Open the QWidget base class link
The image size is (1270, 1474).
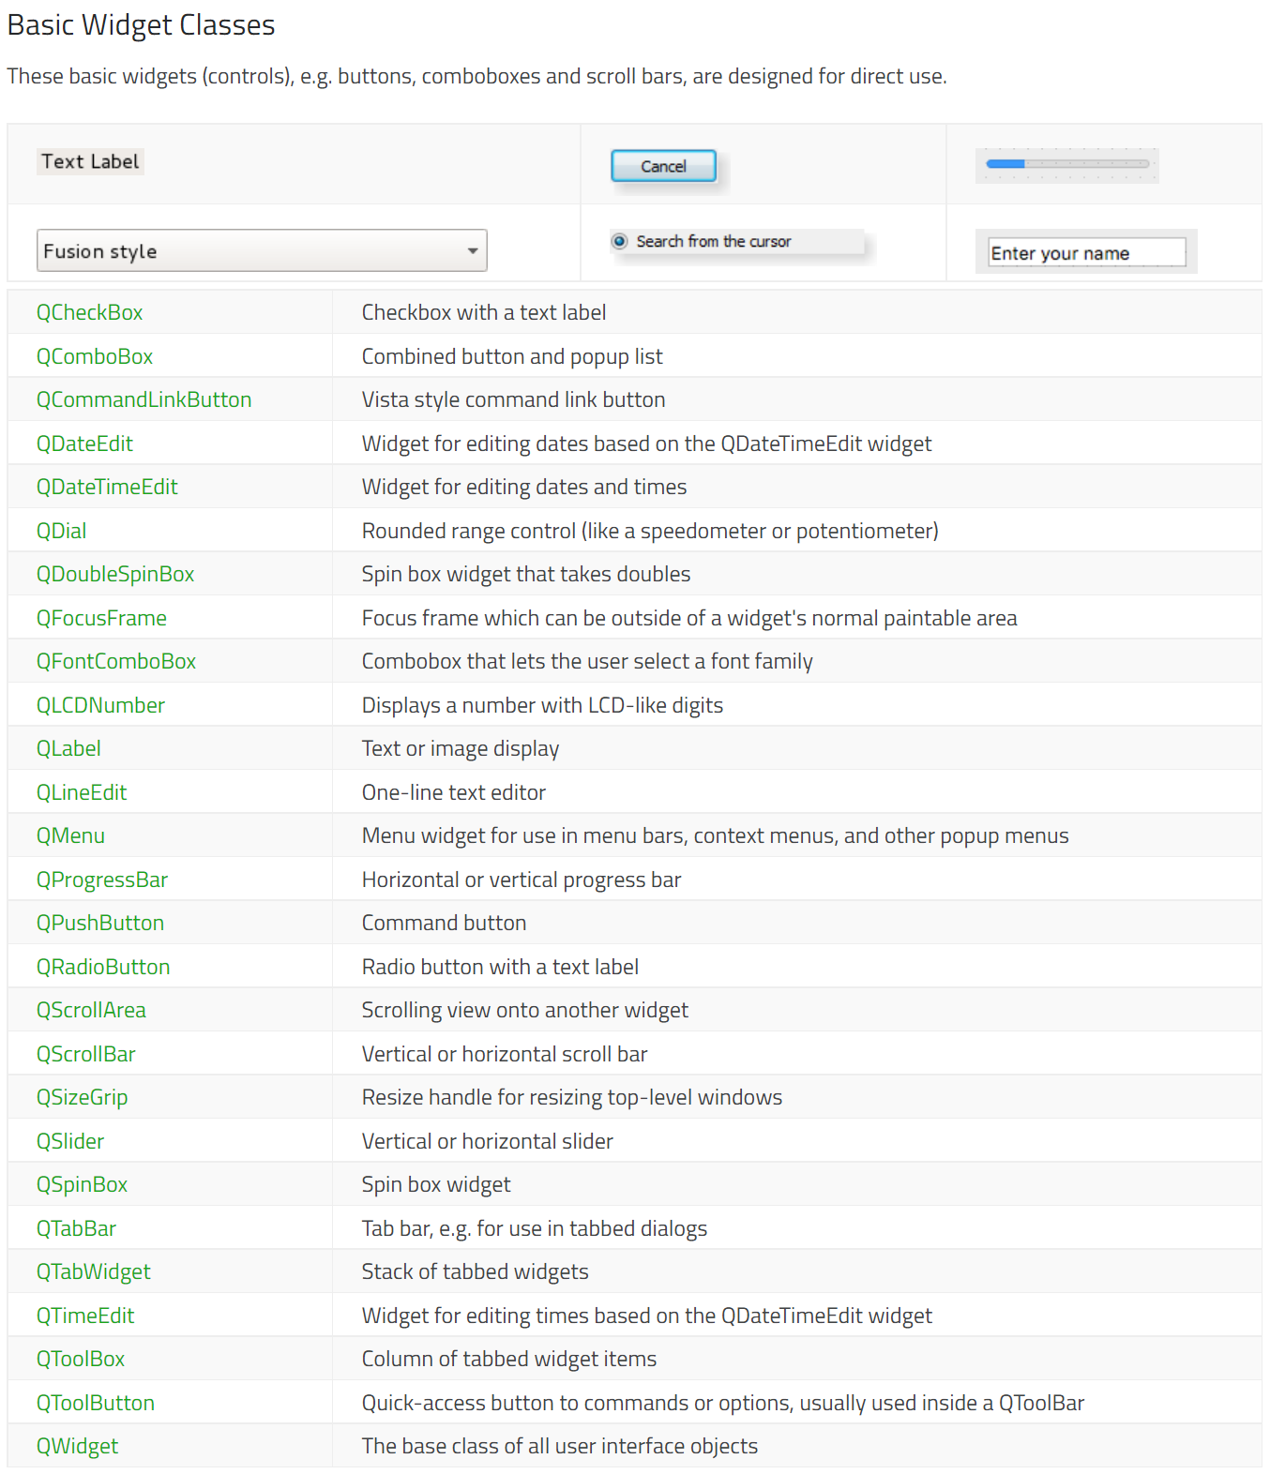pos(77,1446)
